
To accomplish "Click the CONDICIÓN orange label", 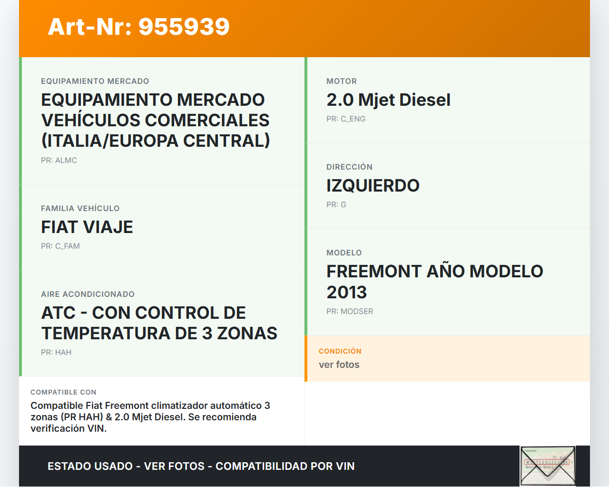I will 340,351.
